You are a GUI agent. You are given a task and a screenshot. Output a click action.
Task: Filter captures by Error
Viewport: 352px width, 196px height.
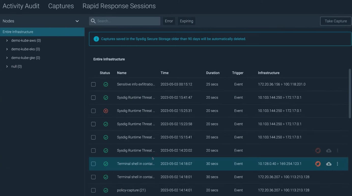[x=169, y=21]
